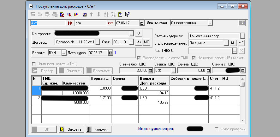This screenshot has width=280, height=137.
Task: Toggle Учитывать остатки ТМЦ checkbox
Action: point(34,64)
